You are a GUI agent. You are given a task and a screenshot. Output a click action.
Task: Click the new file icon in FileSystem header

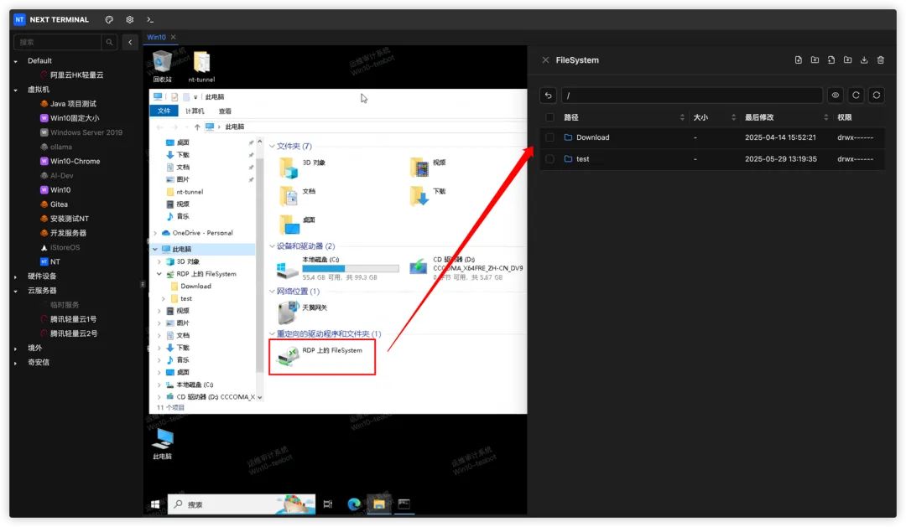(x=798, y=60)
